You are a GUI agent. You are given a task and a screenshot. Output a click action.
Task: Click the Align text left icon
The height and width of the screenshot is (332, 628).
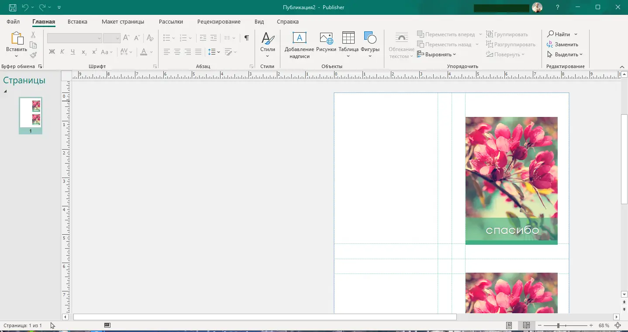(166, 52)
